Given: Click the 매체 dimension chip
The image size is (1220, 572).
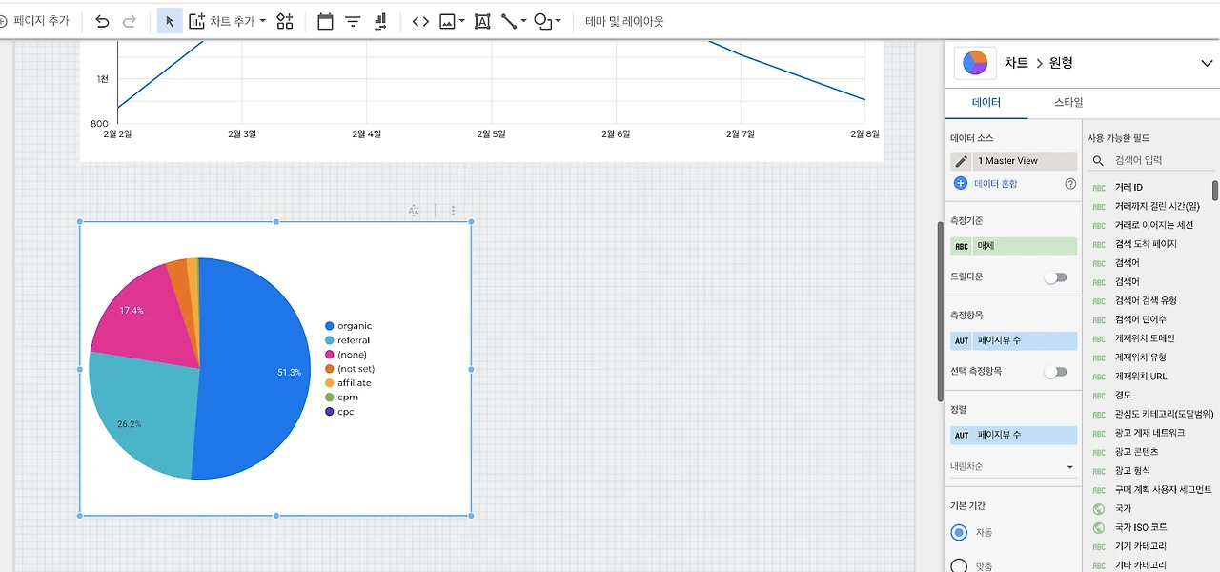Looking at the screenshot, I should coord(1013,246).
